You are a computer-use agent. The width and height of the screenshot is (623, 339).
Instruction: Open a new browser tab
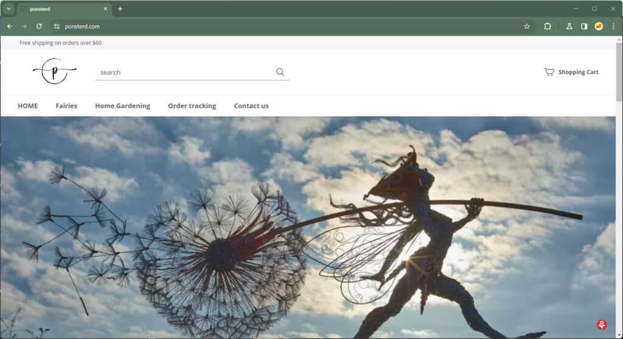pyautogui.click(x=120, y=9)
